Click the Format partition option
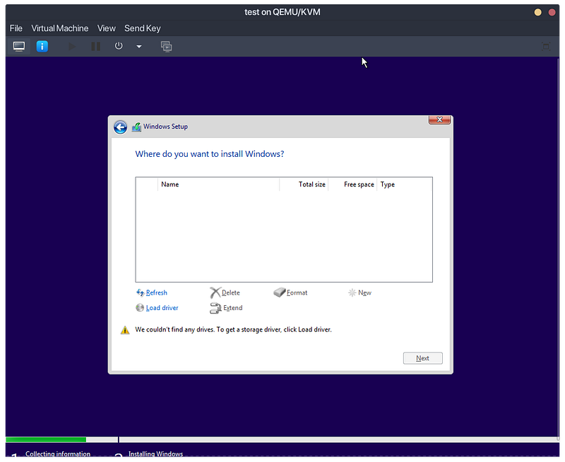Viewport: 565px width, 462px height. [x=297, y=292]
